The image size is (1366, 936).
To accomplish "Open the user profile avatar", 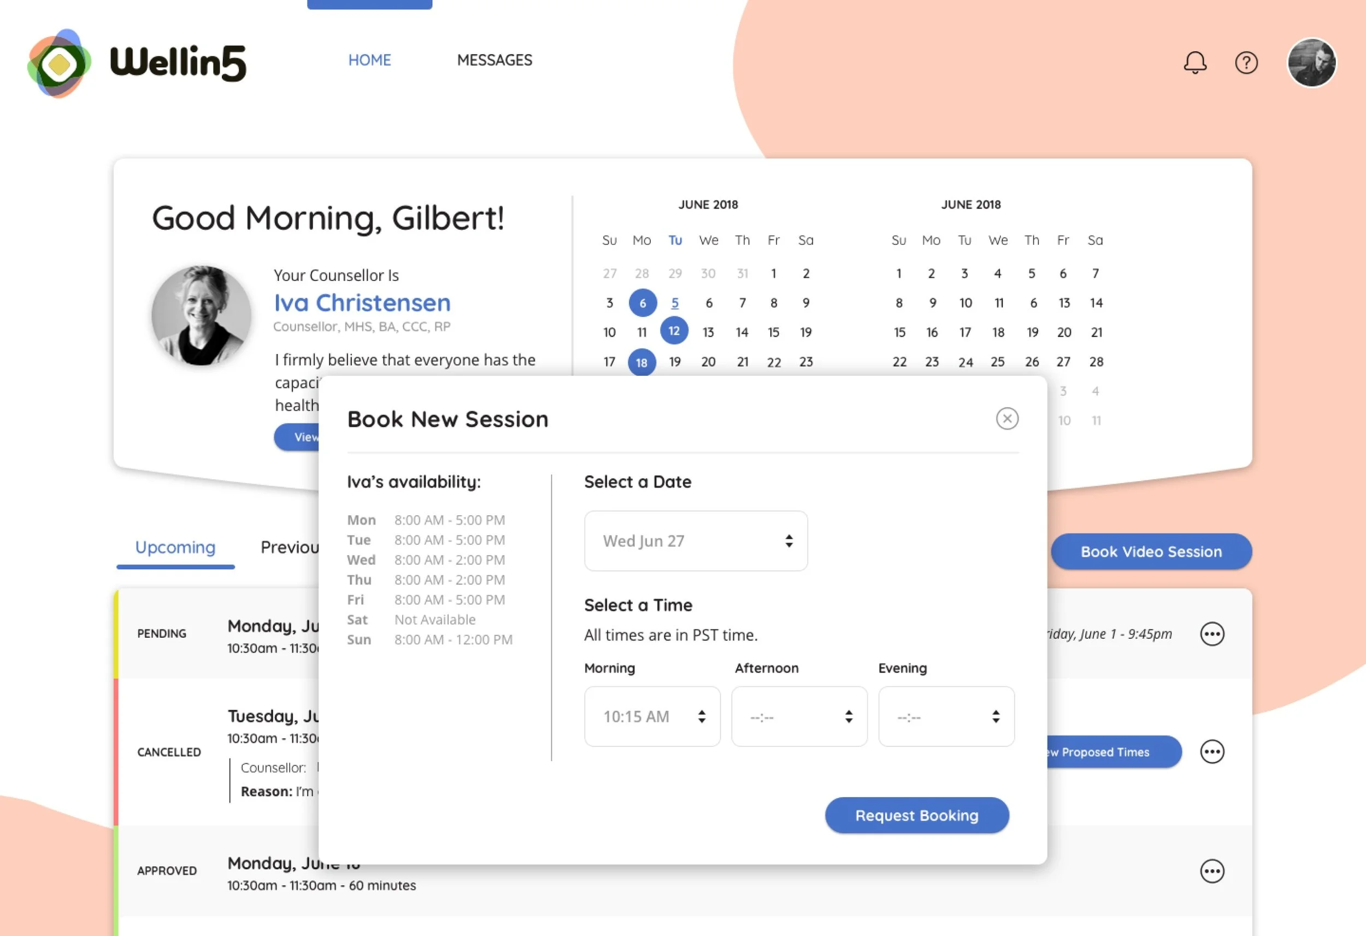I will [x=1311, y=62].
